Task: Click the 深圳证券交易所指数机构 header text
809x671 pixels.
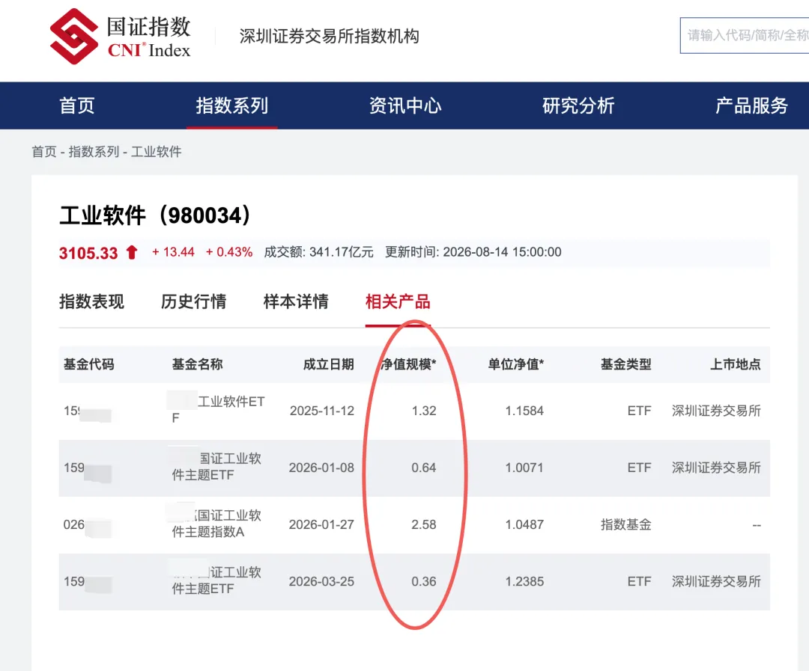Action: [x=329, y=36]
